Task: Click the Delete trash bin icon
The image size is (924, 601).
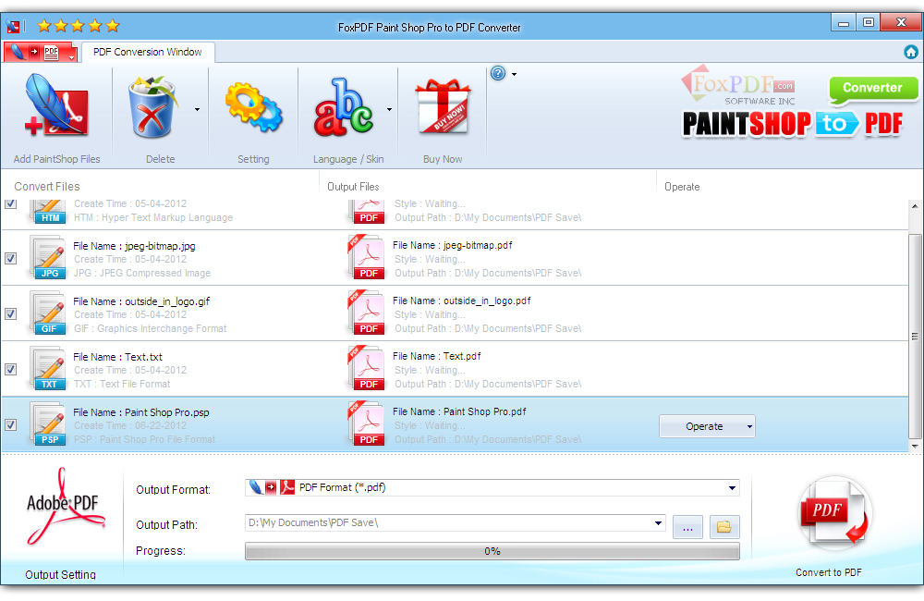Action: (152, 107)
